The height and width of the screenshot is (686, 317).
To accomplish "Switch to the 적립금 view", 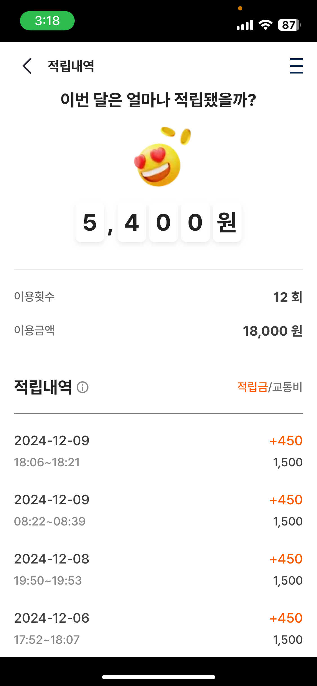I will click(252, 387).
